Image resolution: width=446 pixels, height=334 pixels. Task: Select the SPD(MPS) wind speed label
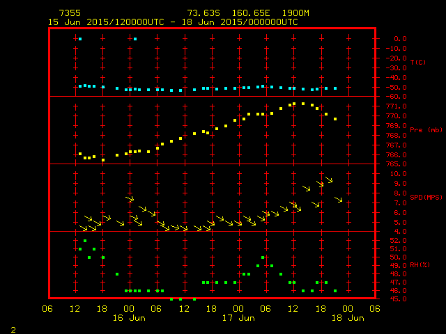tap(426, 198)
